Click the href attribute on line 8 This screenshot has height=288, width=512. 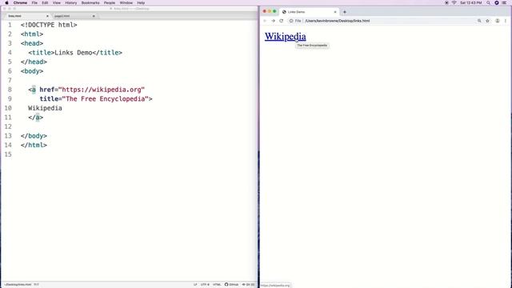pos(46,90)
